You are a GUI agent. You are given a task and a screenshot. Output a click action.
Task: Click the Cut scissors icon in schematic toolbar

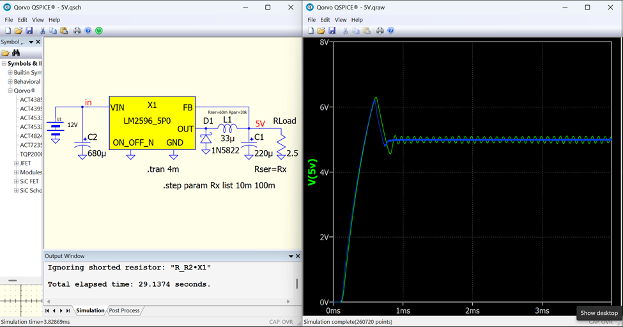(x=43, y=31)
